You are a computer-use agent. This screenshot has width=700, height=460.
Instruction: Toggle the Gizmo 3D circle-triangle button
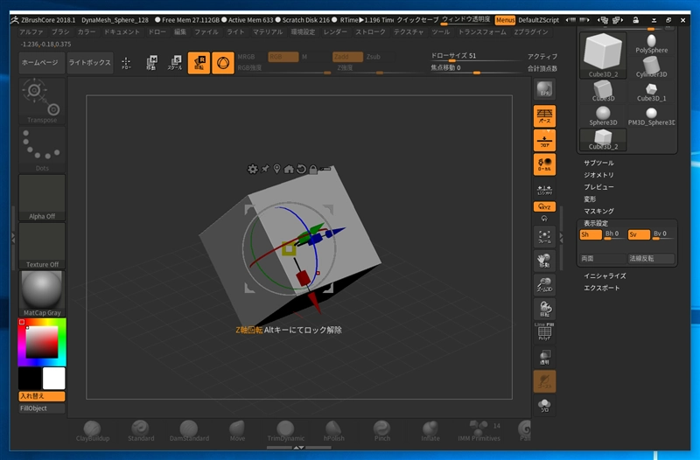[x=223, y=63]
